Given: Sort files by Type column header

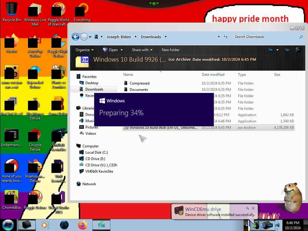Looking at the screenshot, I should click(242, 75).
